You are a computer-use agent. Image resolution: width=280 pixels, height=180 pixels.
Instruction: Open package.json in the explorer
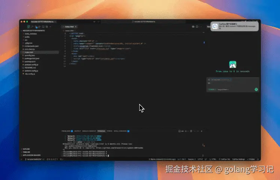[x=30, y=61]
